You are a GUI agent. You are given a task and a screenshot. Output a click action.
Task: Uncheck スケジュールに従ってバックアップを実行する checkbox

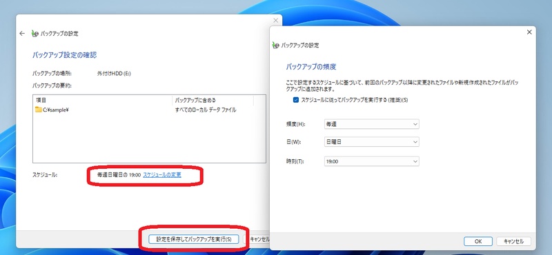point(296,100)
